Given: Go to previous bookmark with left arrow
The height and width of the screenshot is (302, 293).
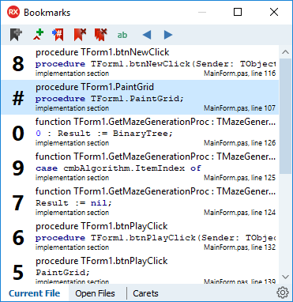Looking at the screenshot, I should pos(147,35).
